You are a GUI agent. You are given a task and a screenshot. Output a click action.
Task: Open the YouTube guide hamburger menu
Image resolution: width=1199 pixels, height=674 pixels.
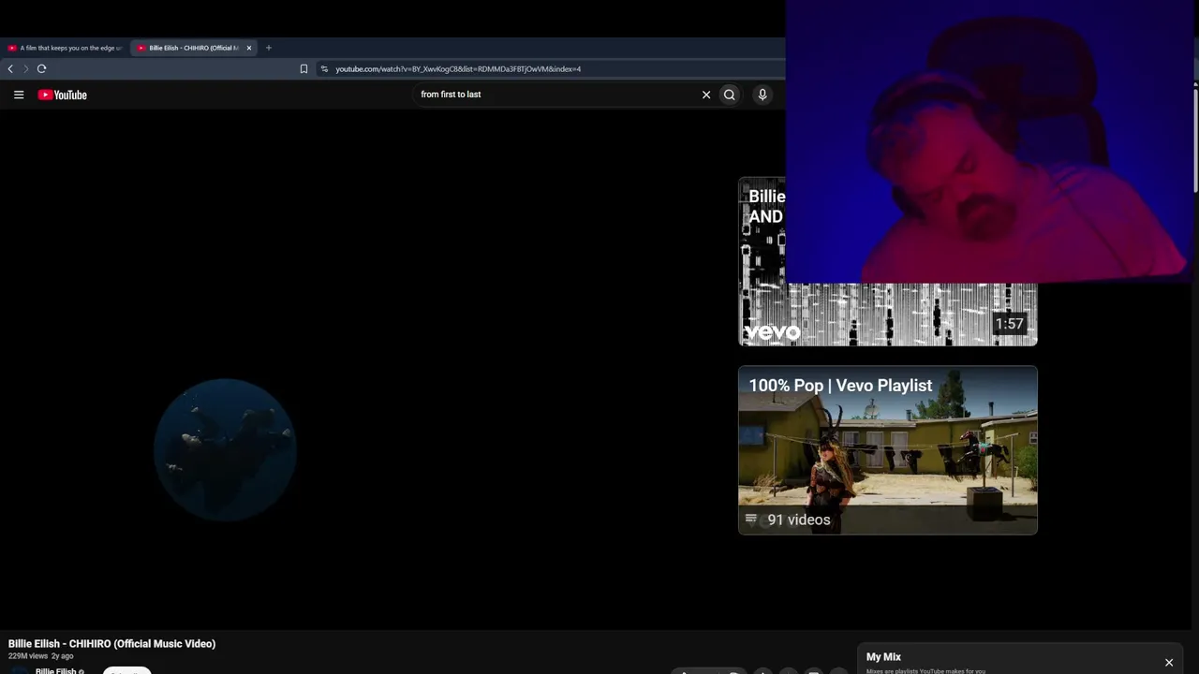point(19,95)
